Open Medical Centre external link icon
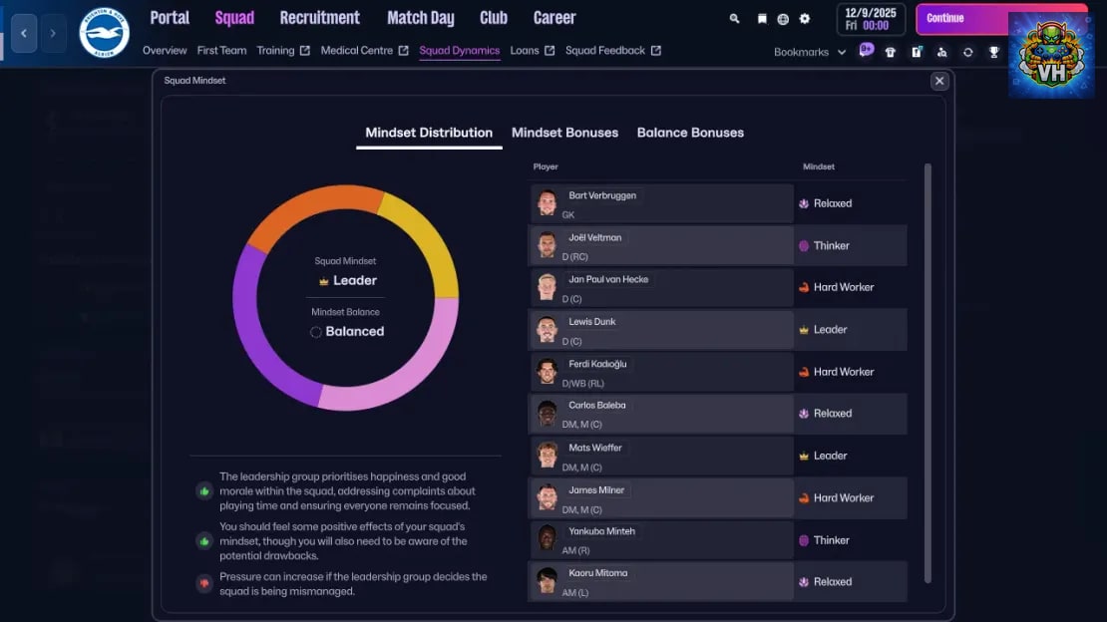The height and width of the screenshot is (622, 1107). click(403, 51)
